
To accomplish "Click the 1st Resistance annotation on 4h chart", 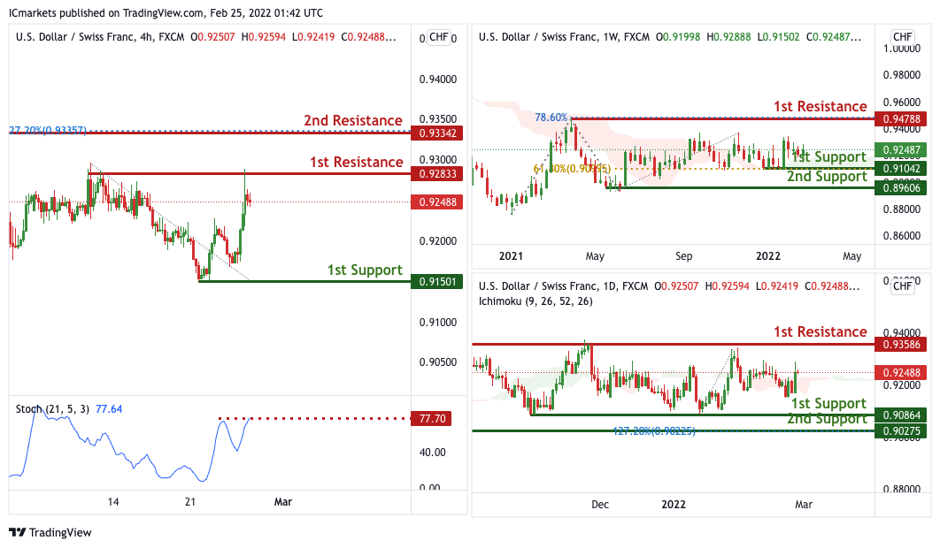I will point(356,162).
